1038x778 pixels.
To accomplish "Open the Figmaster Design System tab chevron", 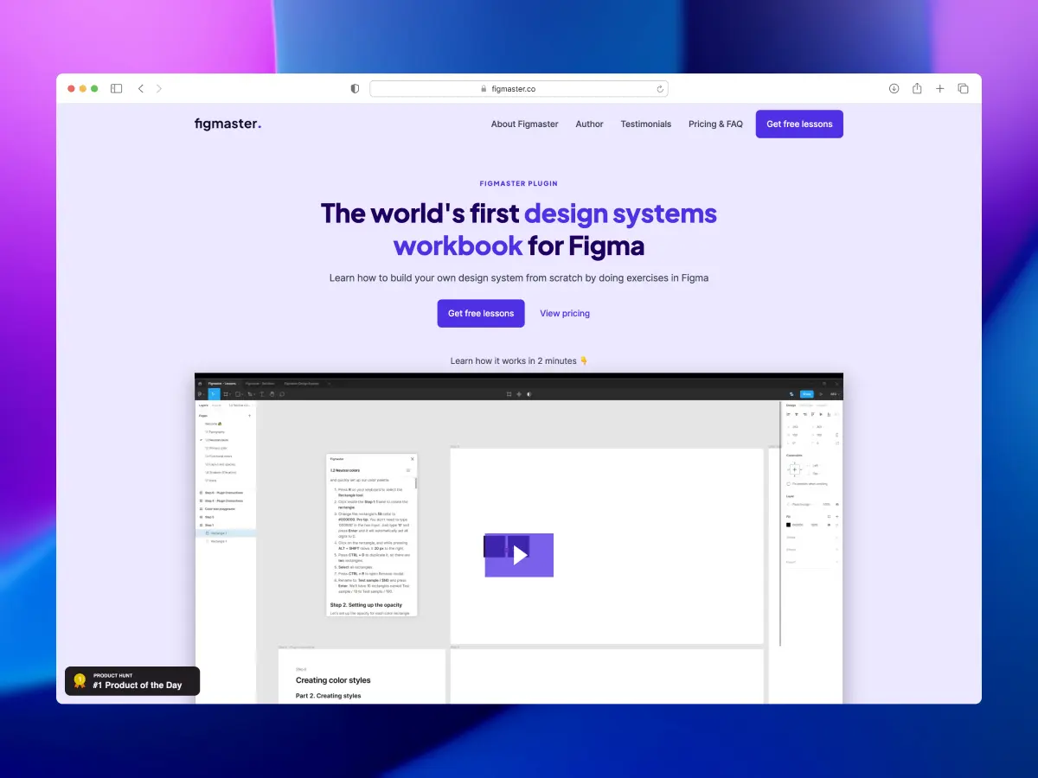I will (x=329, y=383).
